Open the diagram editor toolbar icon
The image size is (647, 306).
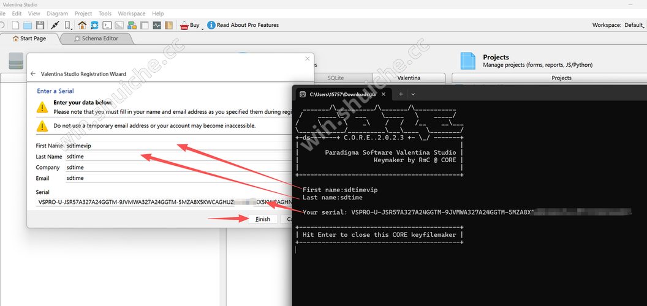click(x=131, y=25)
